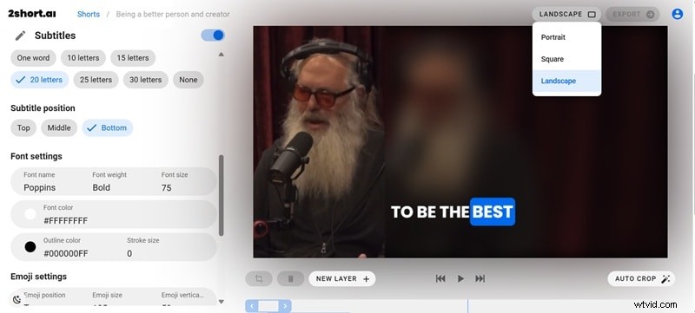Viewport: 695px width, 313px height.
Task: Open the user account avatar icon
Action: click(677, 14)
